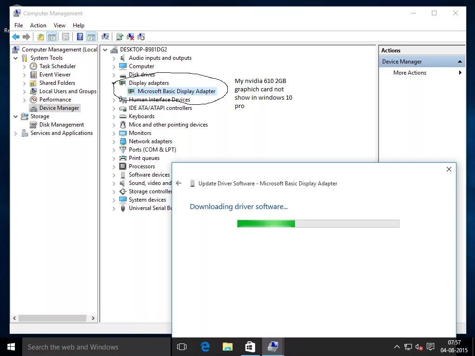Open the Action menu
This screenshot has height=356, width=475.
coord(38,25)
